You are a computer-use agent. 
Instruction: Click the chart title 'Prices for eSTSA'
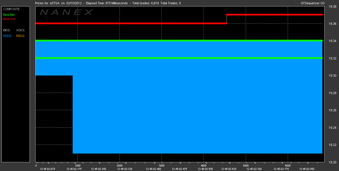pos(47,3)
